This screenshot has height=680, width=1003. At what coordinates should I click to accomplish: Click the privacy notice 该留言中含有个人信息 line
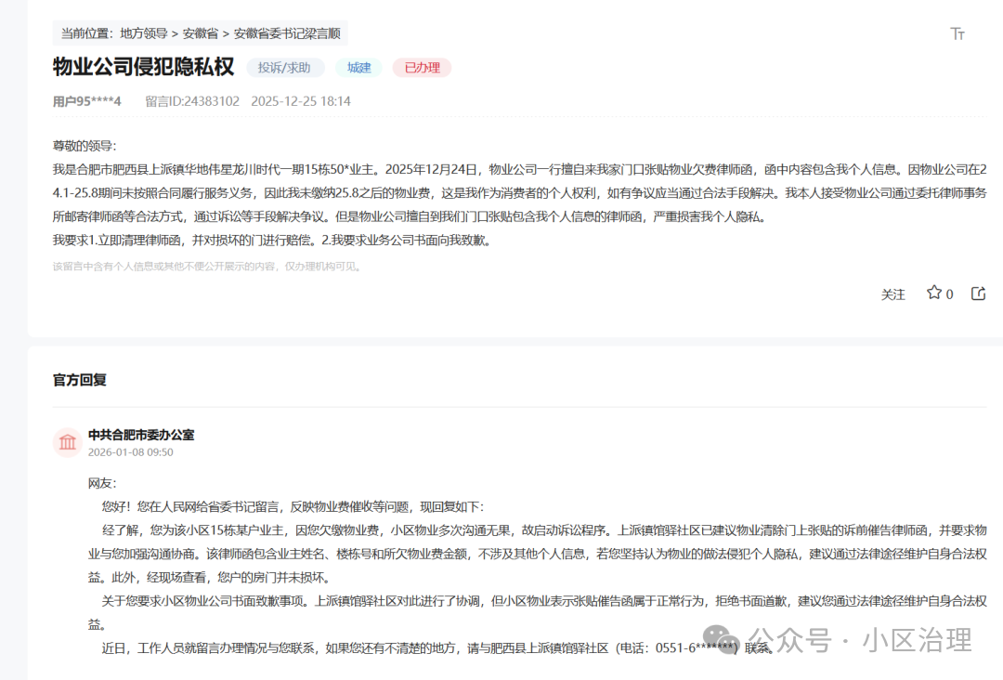(208, 266)
